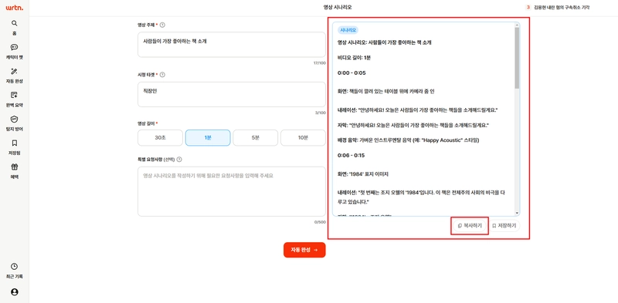
Task: Open the user profile avatar icon
Action: pos(15,292)
